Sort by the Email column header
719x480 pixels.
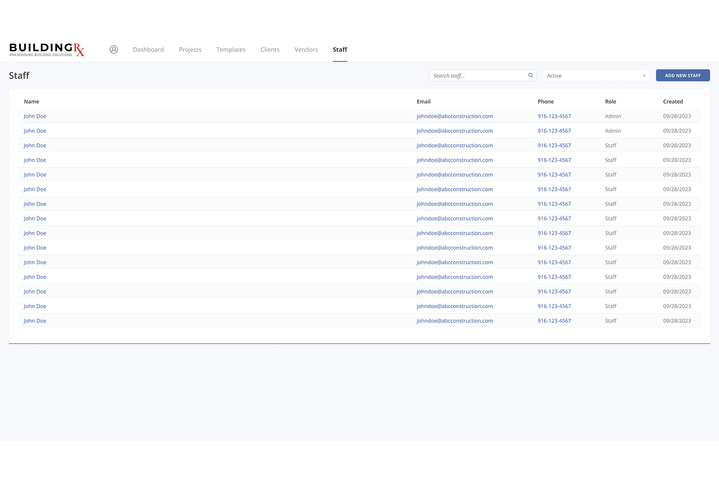(424, 102)
